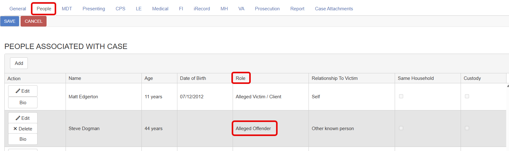Click the Action column header
The height and width of the screenshot is (151, 509).
click(x=35, y=78)
